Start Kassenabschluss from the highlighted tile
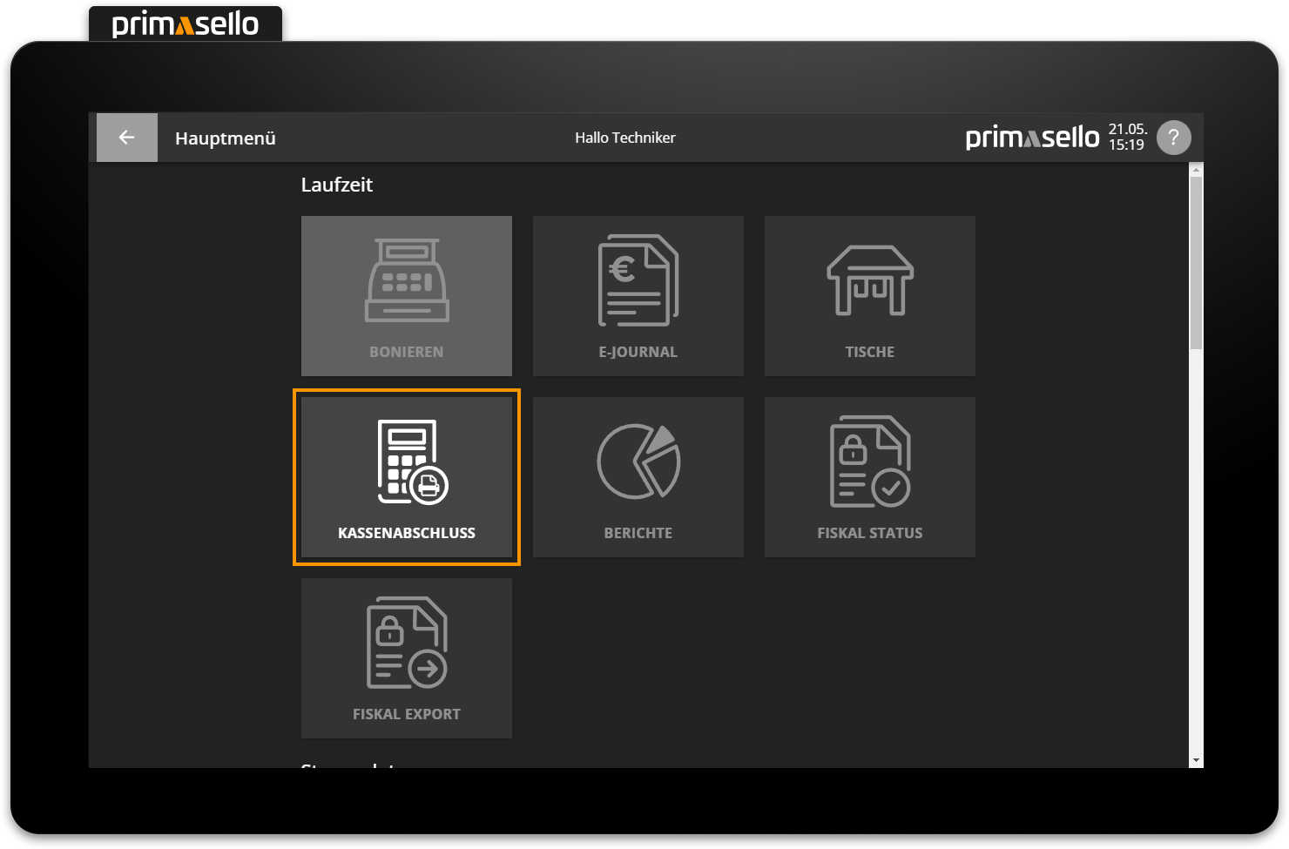Image resolution: width=1289 pixels, height=849 pixels. point(406,477)
